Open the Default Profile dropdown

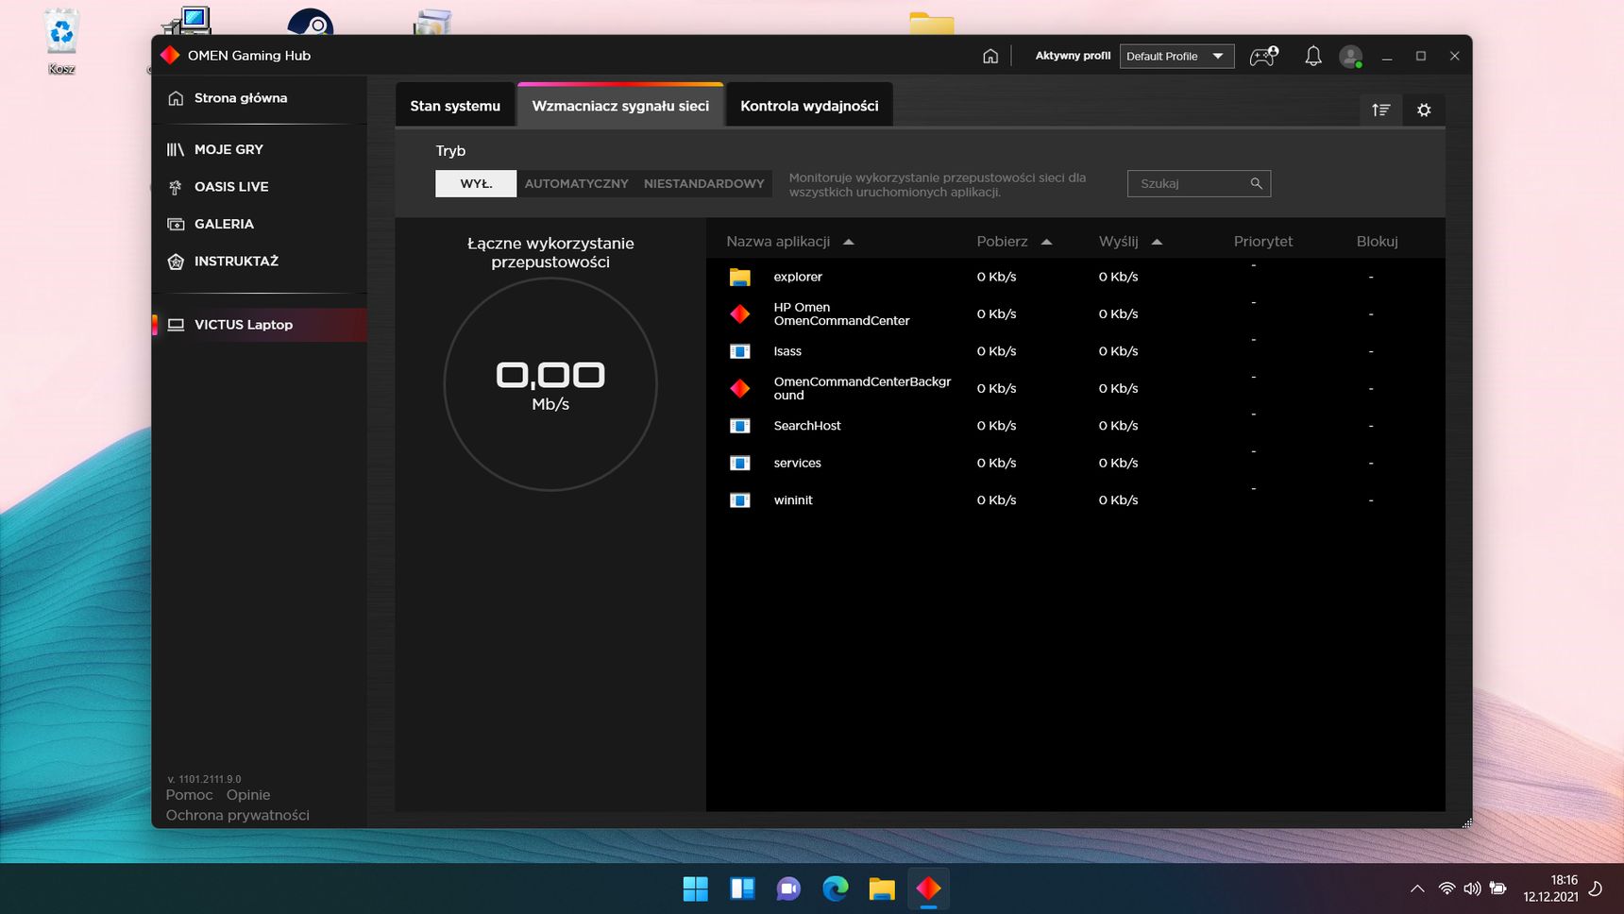(x=1176, y=56)
